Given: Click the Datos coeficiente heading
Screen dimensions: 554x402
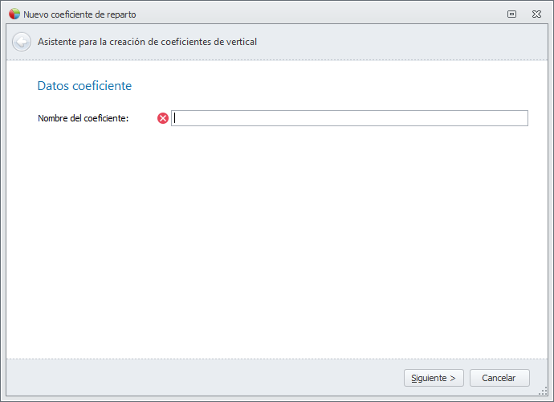Looking at the screenshot, I should pos(84,85).
